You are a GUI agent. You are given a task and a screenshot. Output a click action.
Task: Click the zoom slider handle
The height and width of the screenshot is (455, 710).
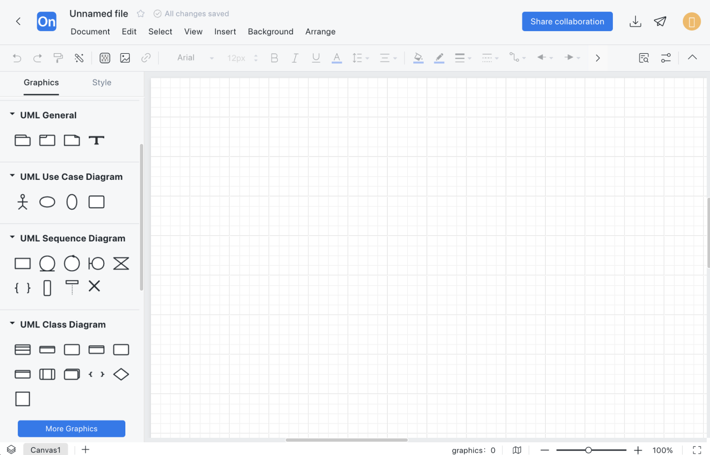(x=589, y=450)
